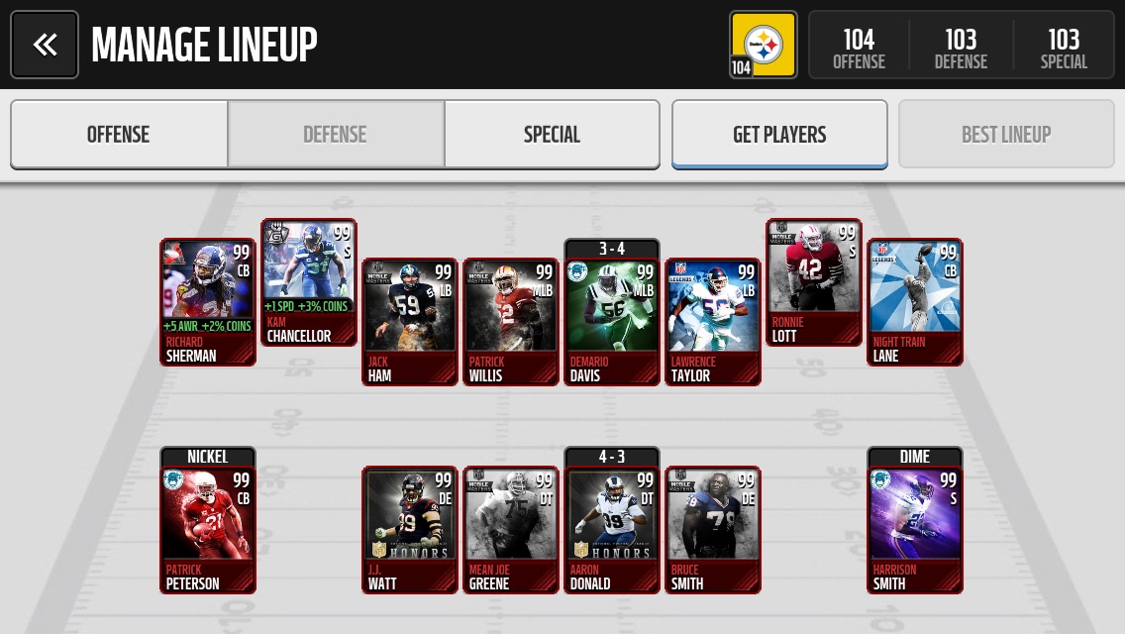Image resolution: width=1125 pixels, height=634 pixels.
Task: Select the Harrison Smith Dime card
Action: point(915,520)
